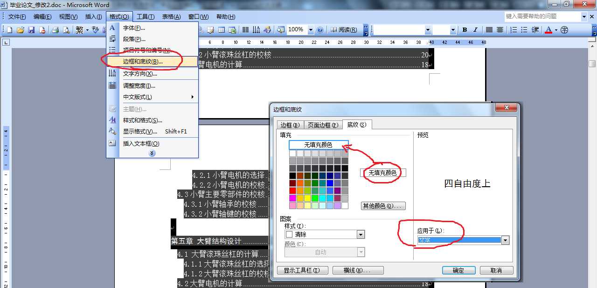Choose 段落 in the Format menu

[x=153, y=39]
